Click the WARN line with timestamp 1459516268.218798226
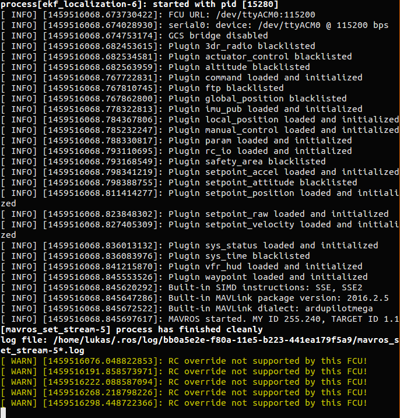The image size is (400, 418). tap(184, 392)
